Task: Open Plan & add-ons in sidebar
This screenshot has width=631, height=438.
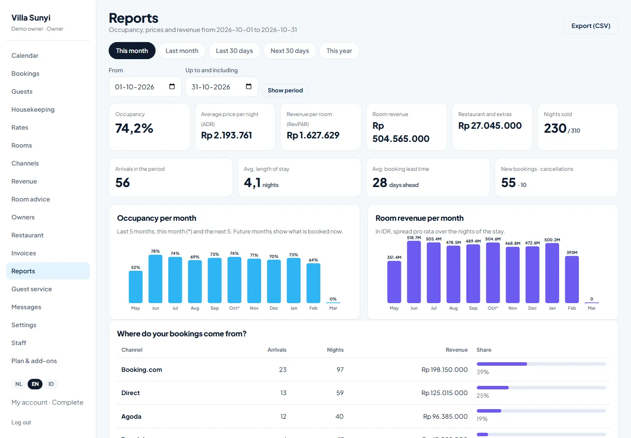Action: tap(48, 361)
